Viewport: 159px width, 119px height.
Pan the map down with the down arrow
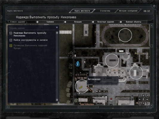tap(143, 103)
